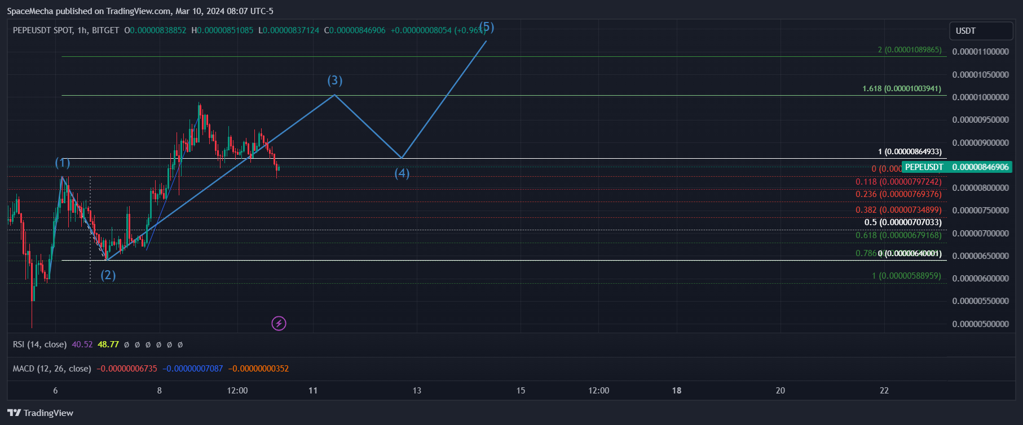Click wave label (2) on chart
Image resolution: width=1023 pixels, height=425 pixels.
[108, 275]
